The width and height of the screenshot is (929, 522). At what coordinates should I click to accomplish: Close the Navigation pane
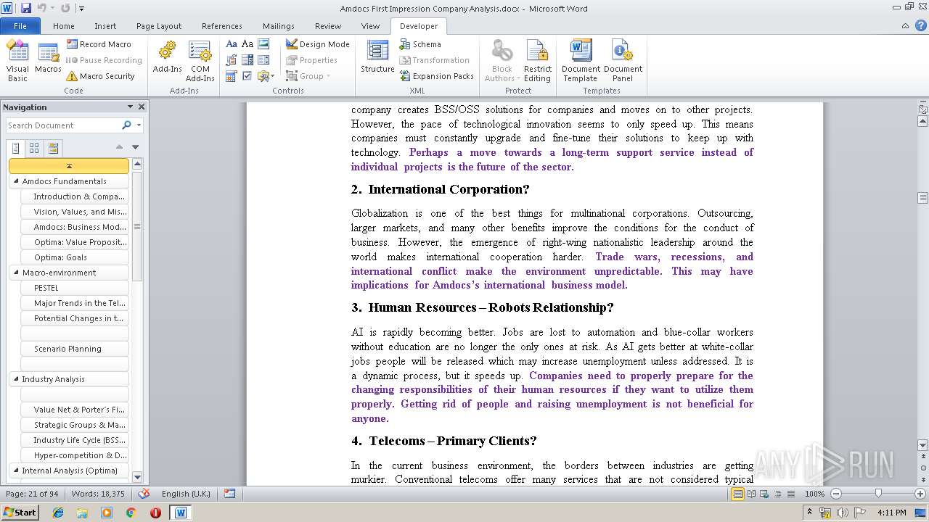(x=142, y=107)
